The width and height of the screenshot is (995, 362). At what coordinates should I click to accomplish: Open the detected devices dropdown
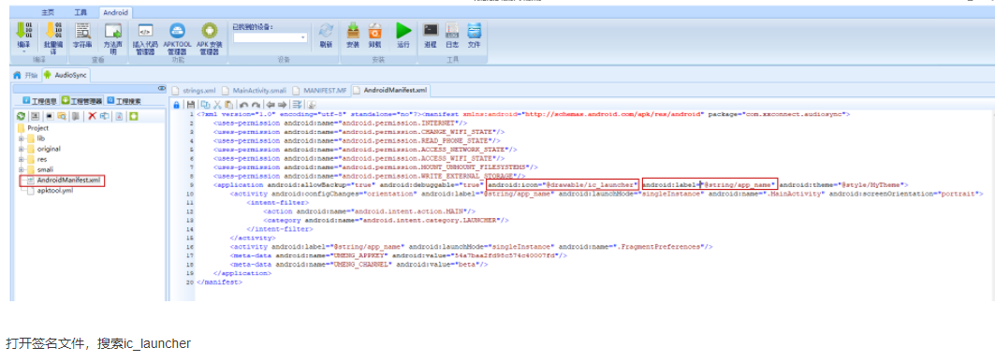271,37
